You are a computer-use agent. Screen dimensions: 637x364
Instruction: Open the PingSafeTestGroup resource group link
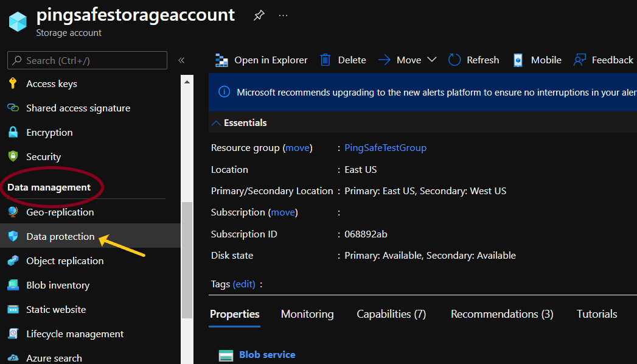pyautogui.click(x=385, y=148)
